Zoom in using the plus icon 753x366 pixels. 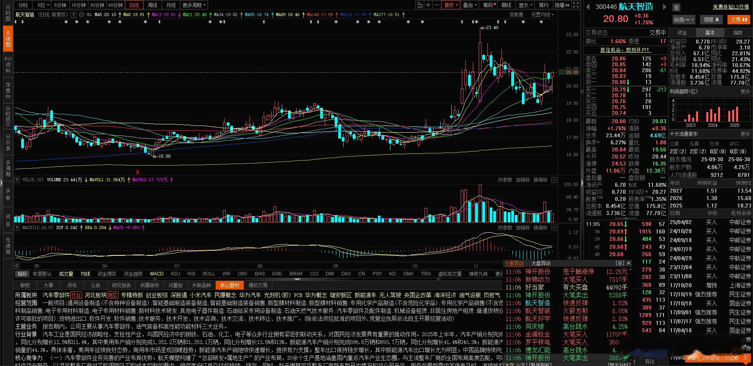pos(428,5)
